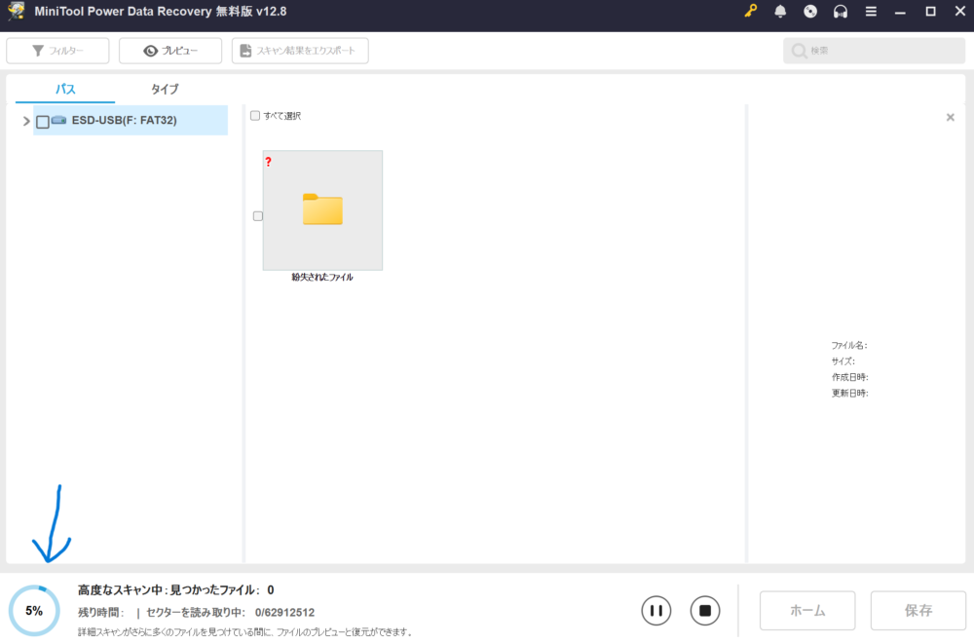Click the MiniTool app logo icon

point(16,12)
